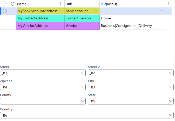Click the Country field with _B6
The width and height of the screenshot is (175, 121).
[87, 115]
